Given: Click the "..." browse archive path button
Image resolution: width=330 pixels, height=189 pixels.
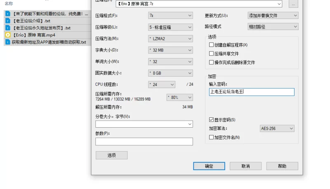Looking at the screenshot, I should 293,4.
